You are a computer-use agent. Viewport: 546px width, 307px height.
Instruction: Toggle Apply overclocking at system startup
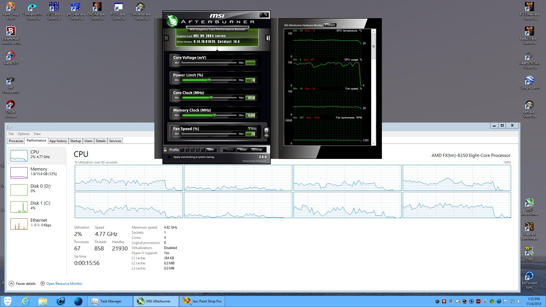169,157
